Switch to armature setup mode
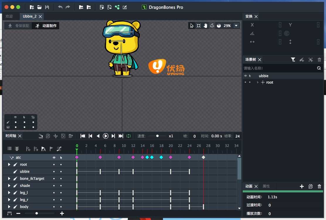The width and height of the screenshot is (326, 220). click(19, 26)
